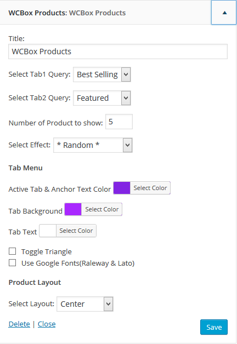Click the Tab2 Query dropdown arrow
Screen dimensions: 237x344
click(126, 98)
